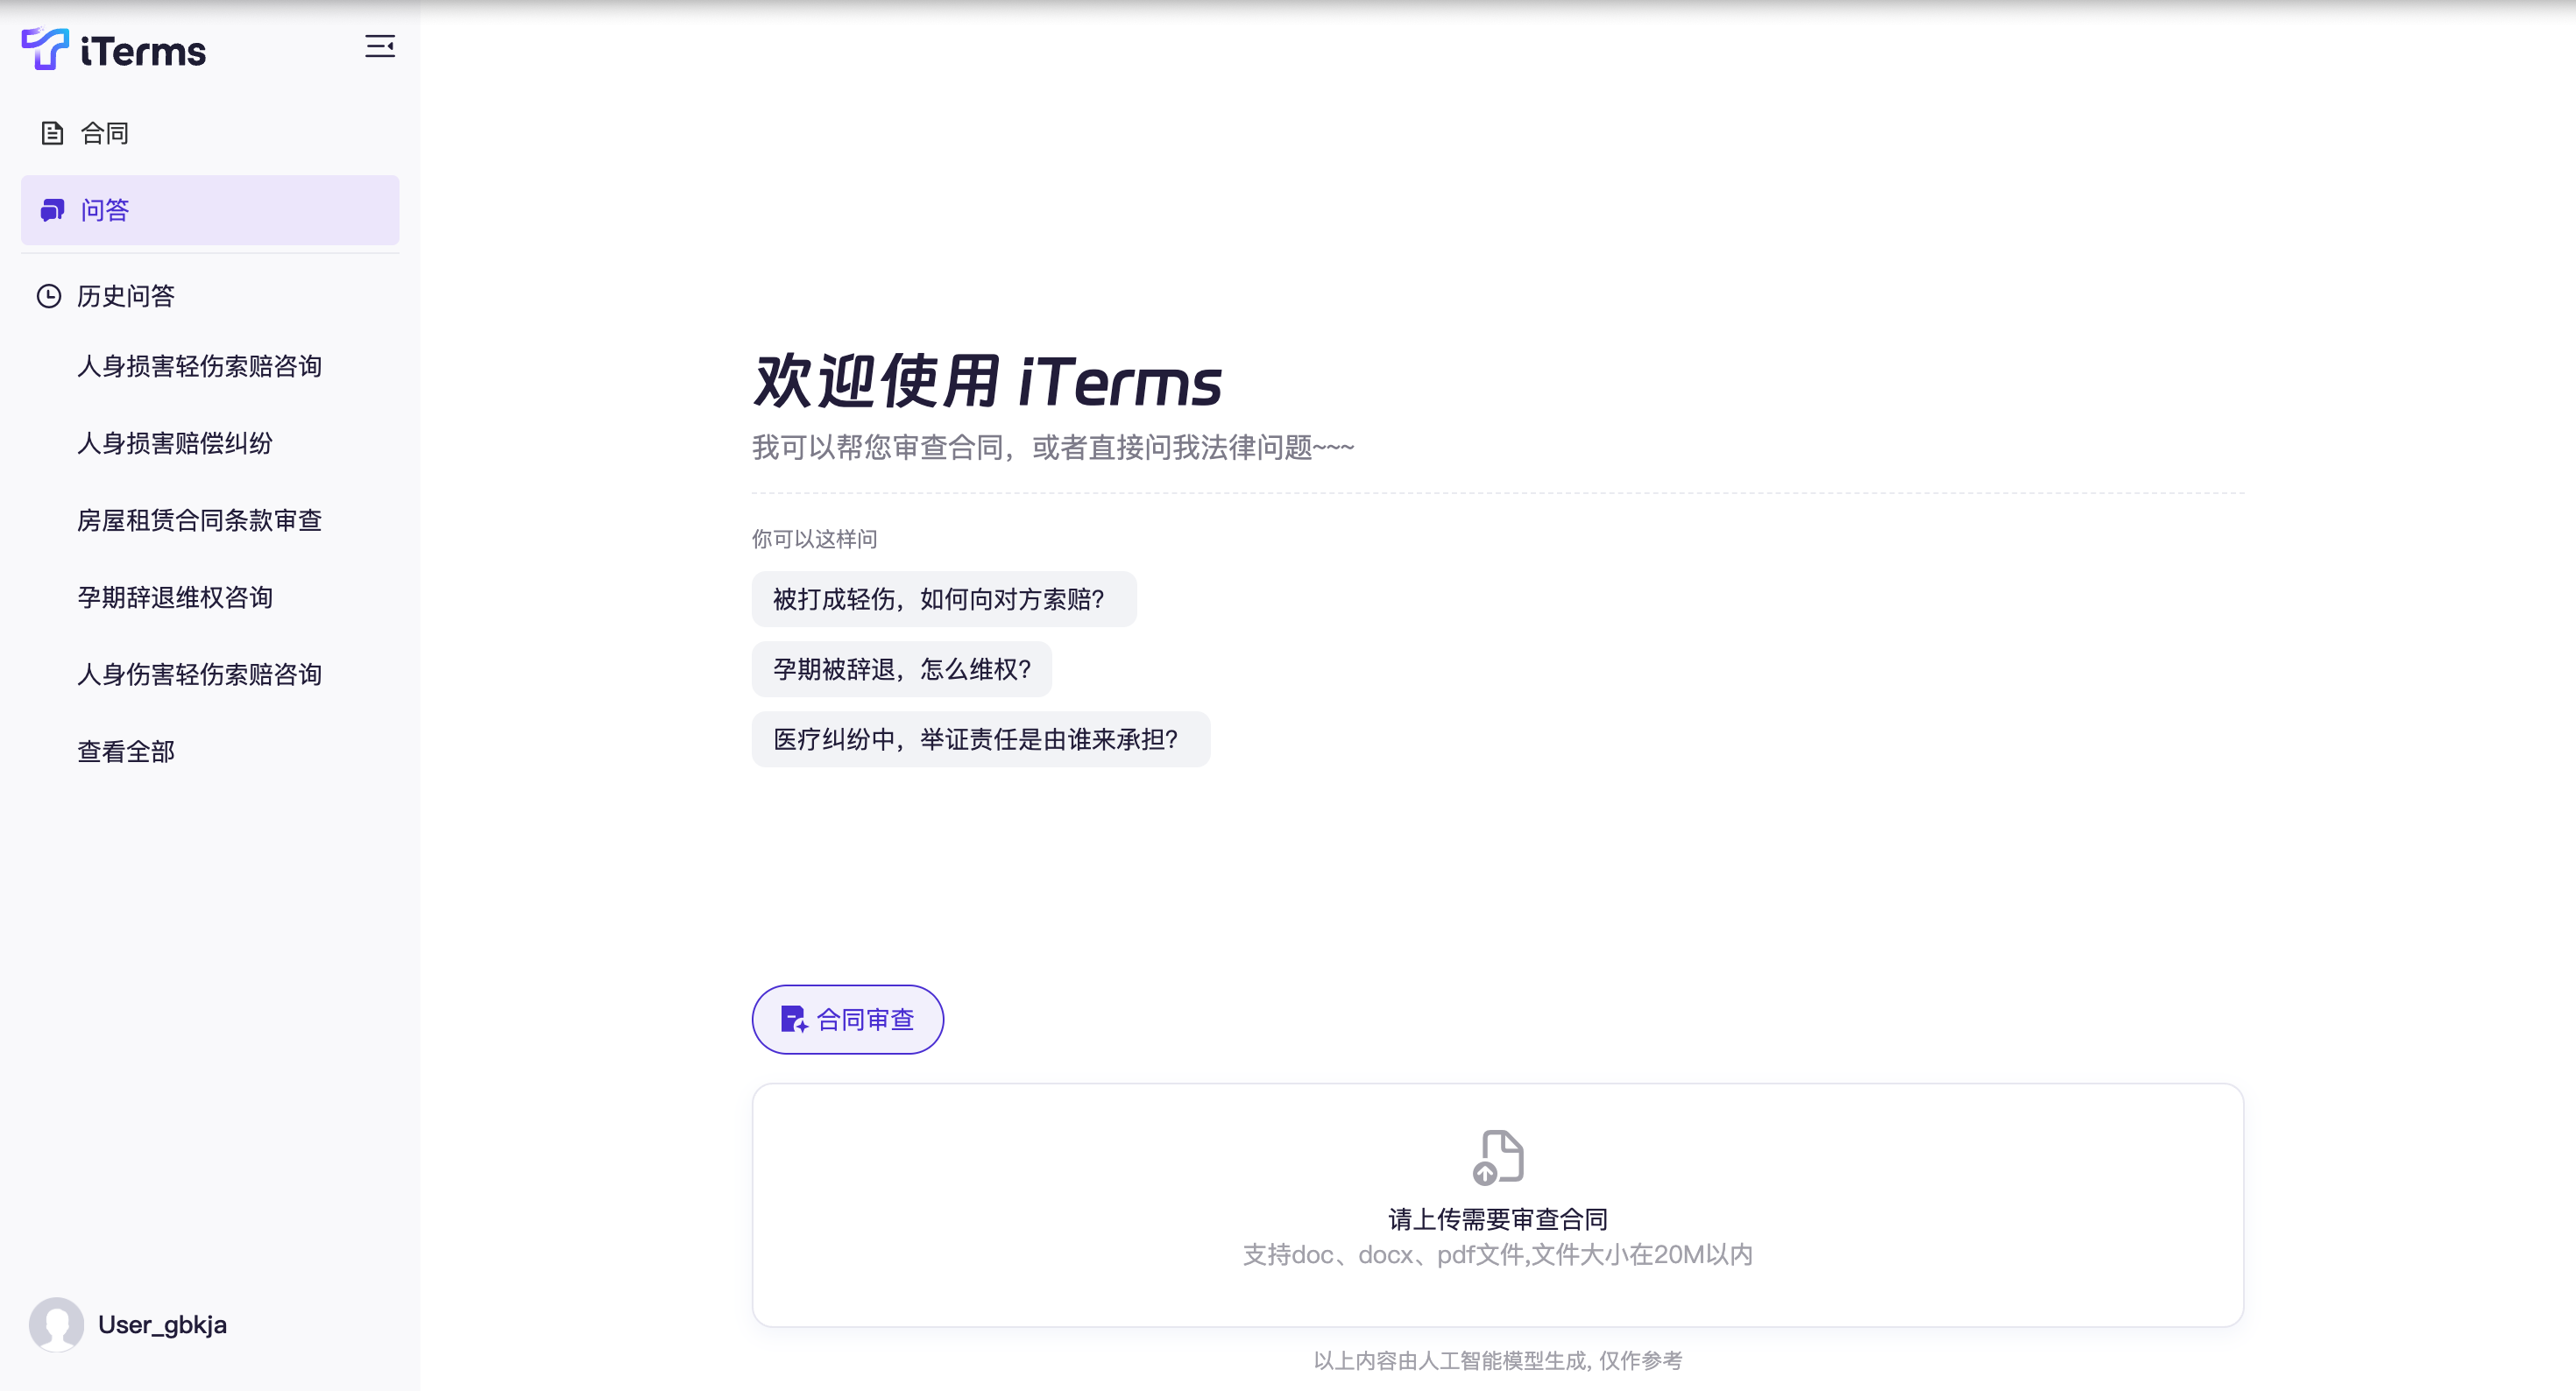The image size is (2576, 1391).
Task: Click the 合同 document icon
Action: coord(52,133)
